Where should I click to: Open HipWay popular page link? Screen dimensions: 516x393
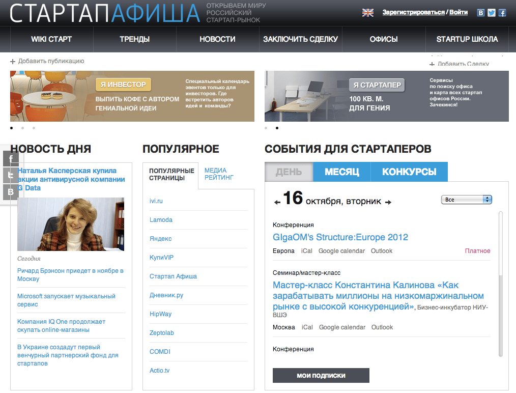[161, 314]
